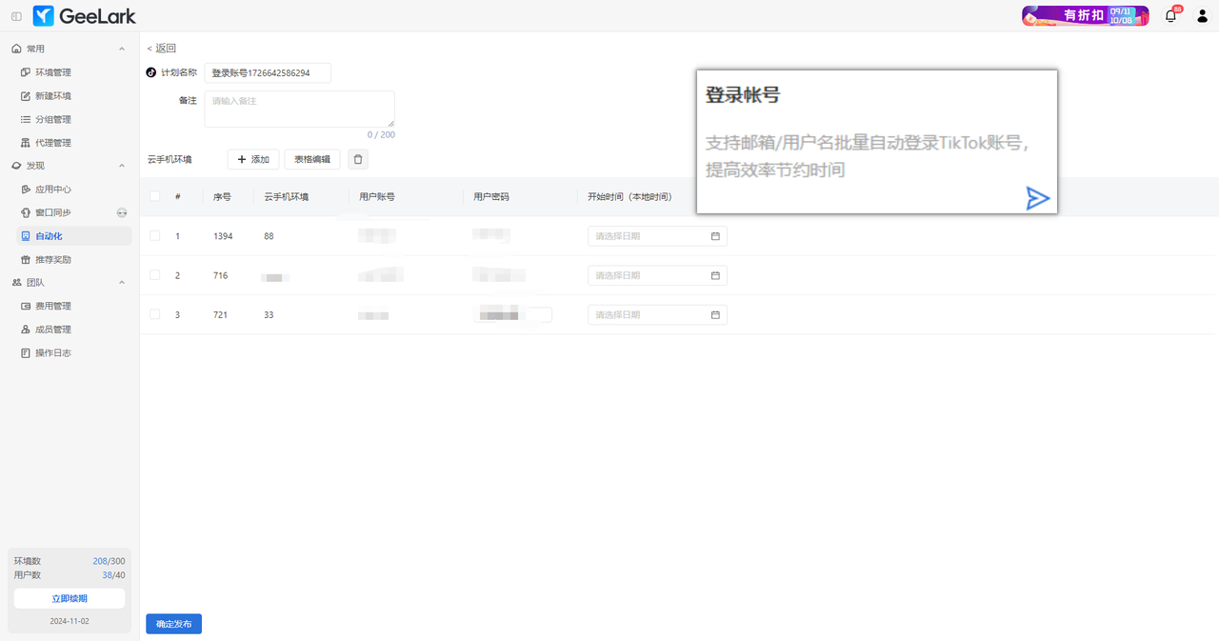Click the trash delete icon
Screen dimensions: 1219x641
(358, 159)
